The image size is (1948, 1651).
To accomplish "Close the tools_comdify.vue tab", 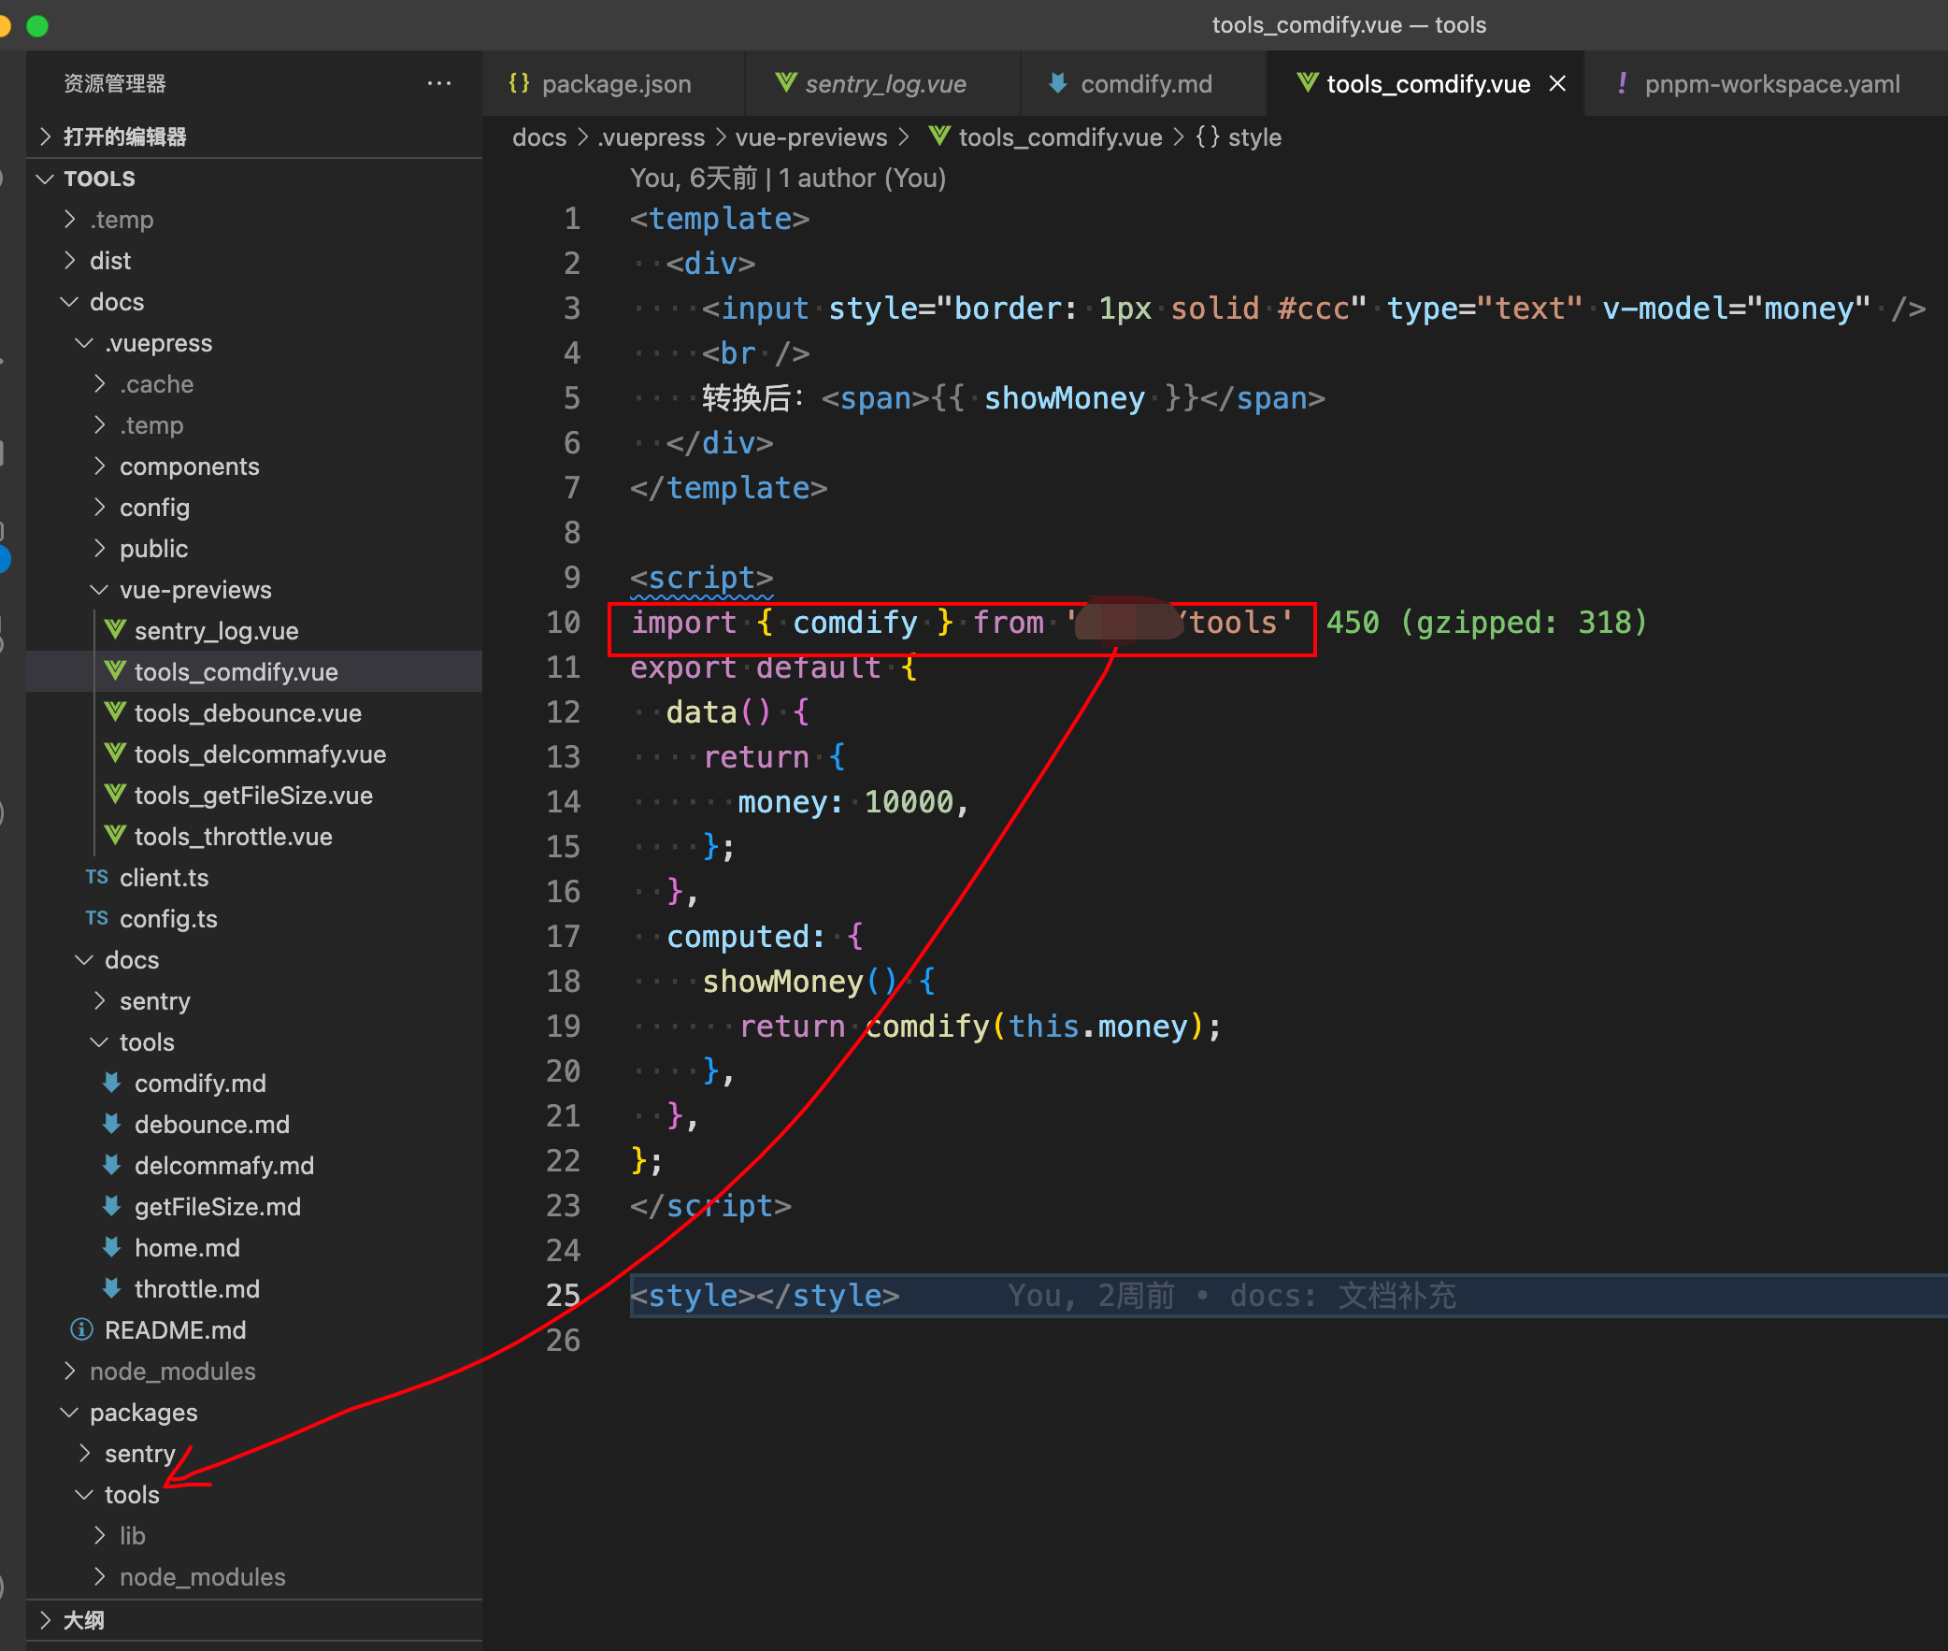I will (1558, 83).
